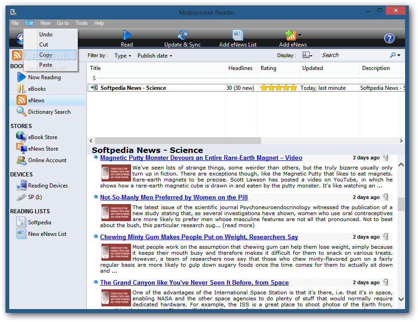Click the bookmark icon for Chewing Minty Gum article
Screen dimensions: 418x322
(x=386, y=237)
